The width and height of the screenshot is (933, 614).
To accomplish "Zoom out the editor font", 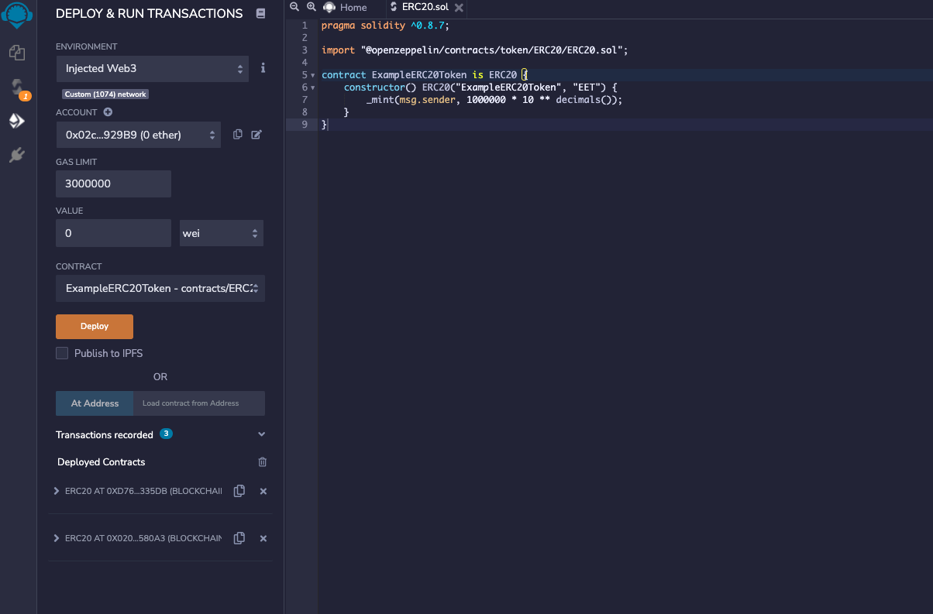I will 294,6.
